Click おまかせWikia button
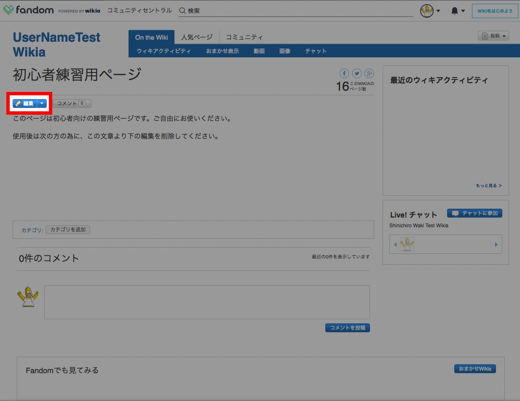Image resolution: width=520 pixels, height=401 pixels. tap(475, 369)
